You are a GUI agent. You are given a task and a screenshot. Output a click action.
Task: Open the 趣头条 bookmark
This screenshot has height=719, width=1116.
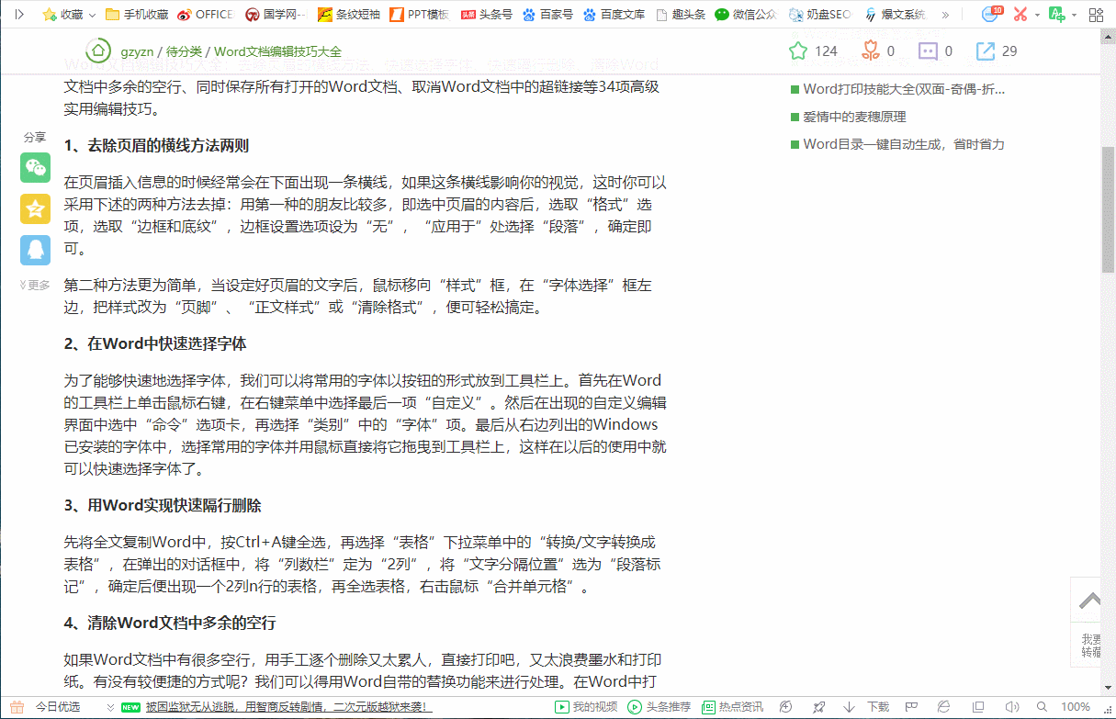(680, 15)
